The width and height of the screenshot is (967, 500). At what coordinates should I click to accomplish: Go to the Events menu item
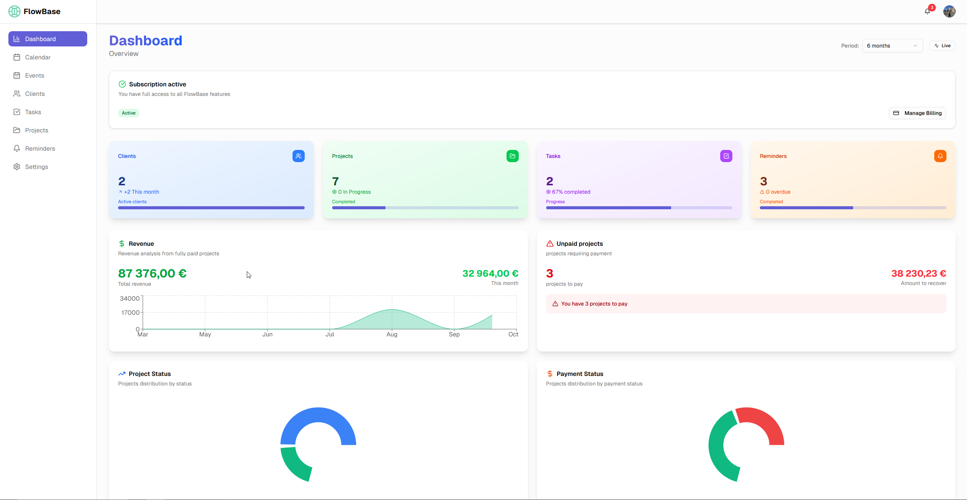click(x=34, y=75)
